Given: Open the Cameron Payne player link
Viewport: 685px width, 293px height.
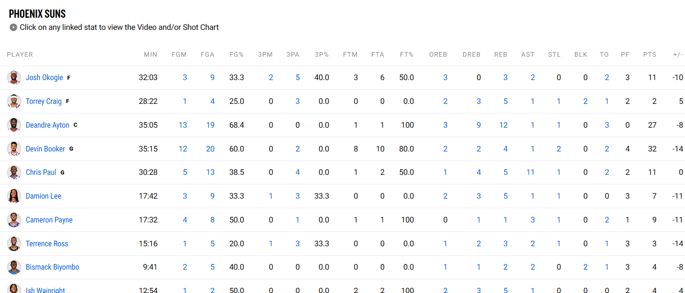Looking at the screenshot, I should pyautogui.click(x=49, y=220).
